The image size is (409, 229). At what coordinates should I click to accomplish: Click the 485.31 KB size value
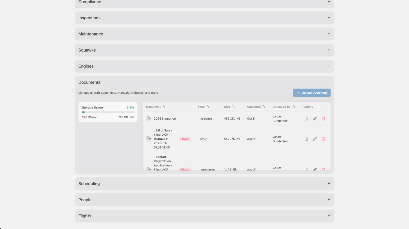(x=232, y=119)
